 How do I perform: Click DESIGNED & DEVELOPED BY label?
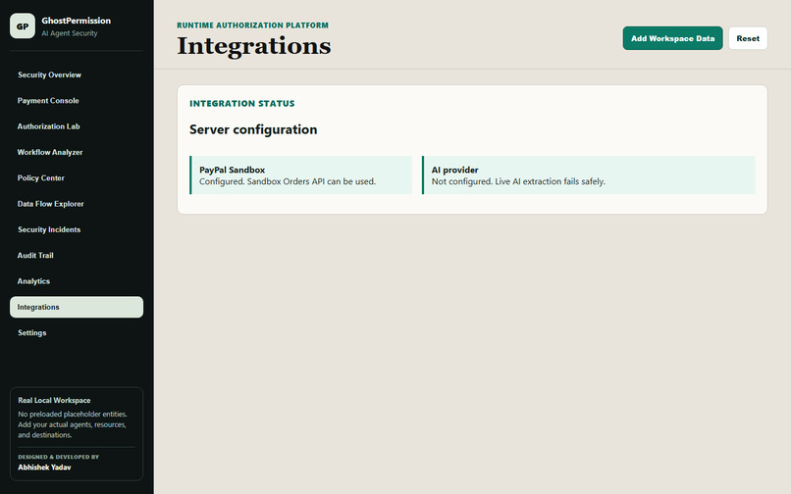tap(59, 457)
